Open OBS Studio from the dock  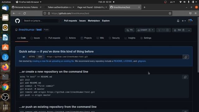click(5, 97)
